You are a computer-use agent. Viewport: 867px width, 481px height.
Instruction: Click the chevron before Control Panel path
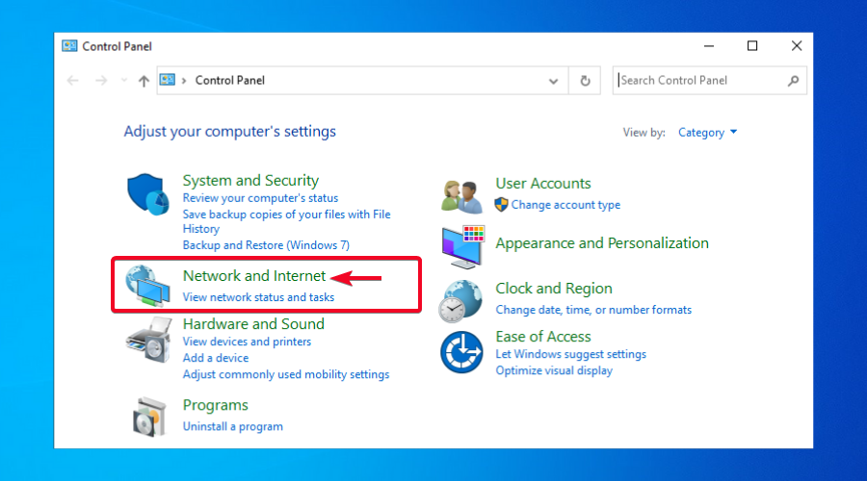(184, 81)
